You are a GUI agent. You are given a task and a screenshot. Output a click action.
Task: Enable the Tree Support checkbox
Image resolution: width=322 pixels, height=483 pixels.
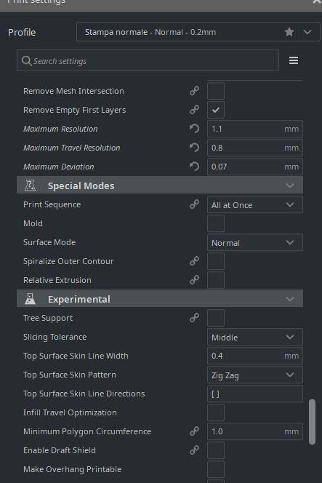pos(216,318)
